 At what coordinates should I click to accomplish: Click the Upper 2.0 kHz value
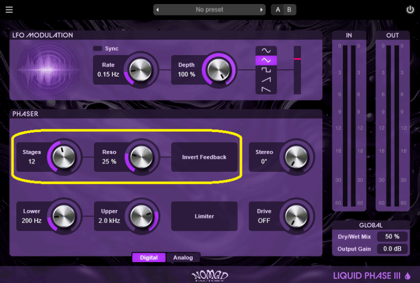click(x=109, y=221)
